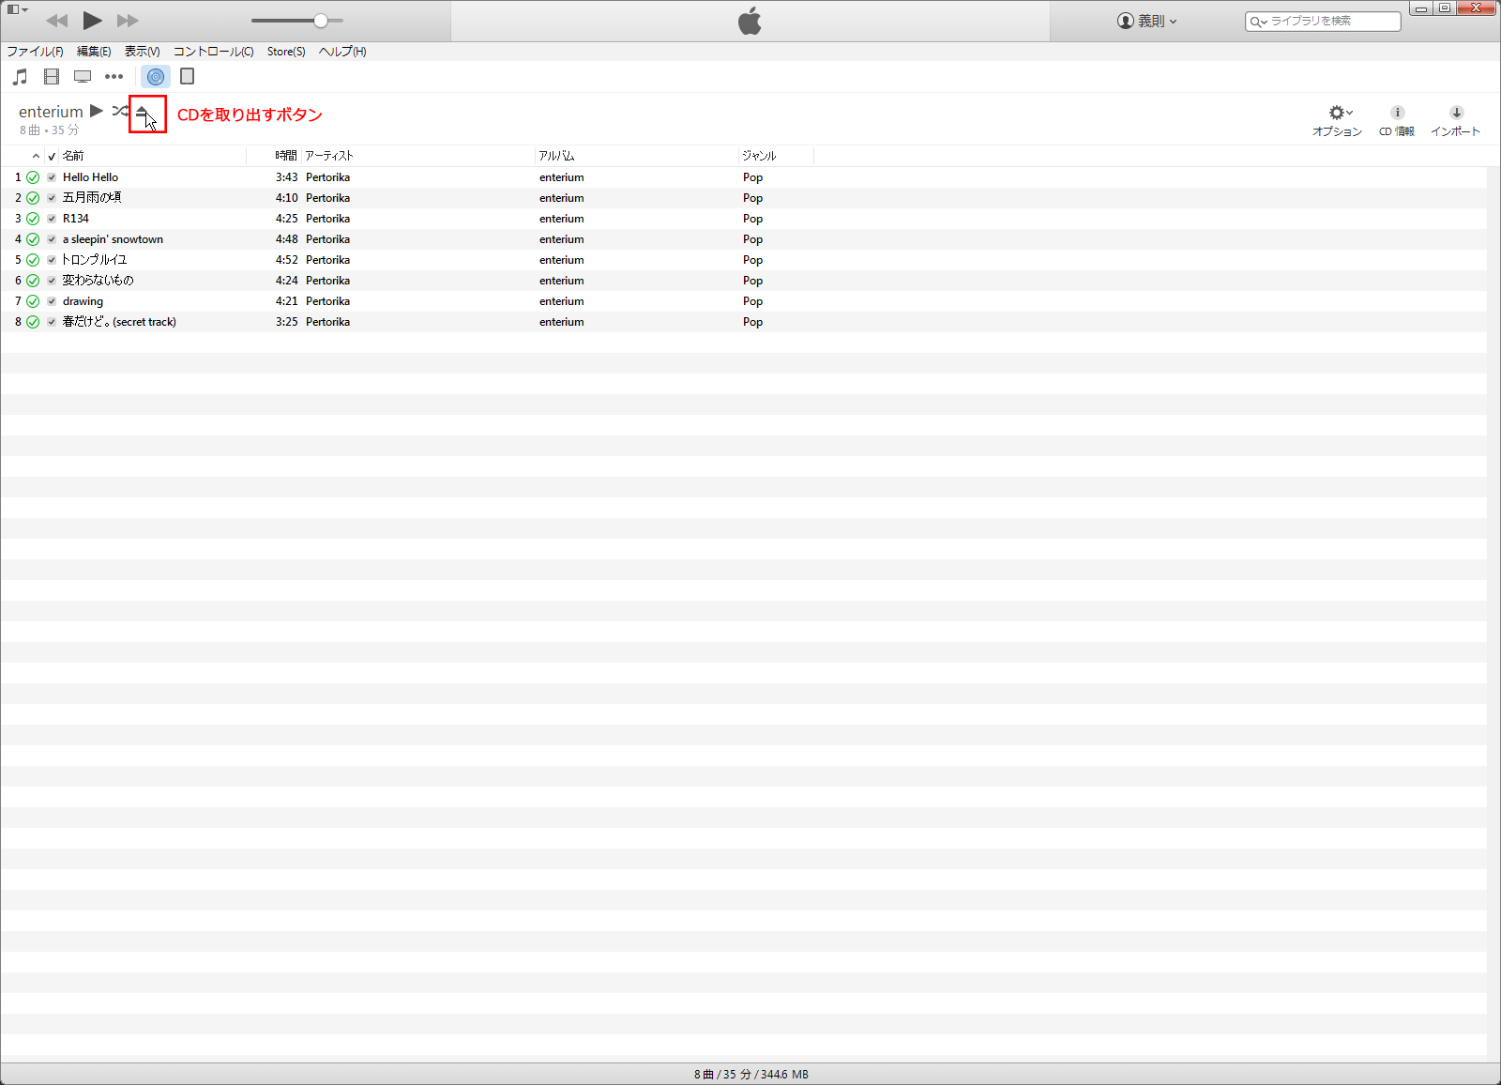Screen dimensions: 1501x1085
Task: Play the enterium CD with the small play arrow
Action: pyautogui.click(x=97, y=111)
